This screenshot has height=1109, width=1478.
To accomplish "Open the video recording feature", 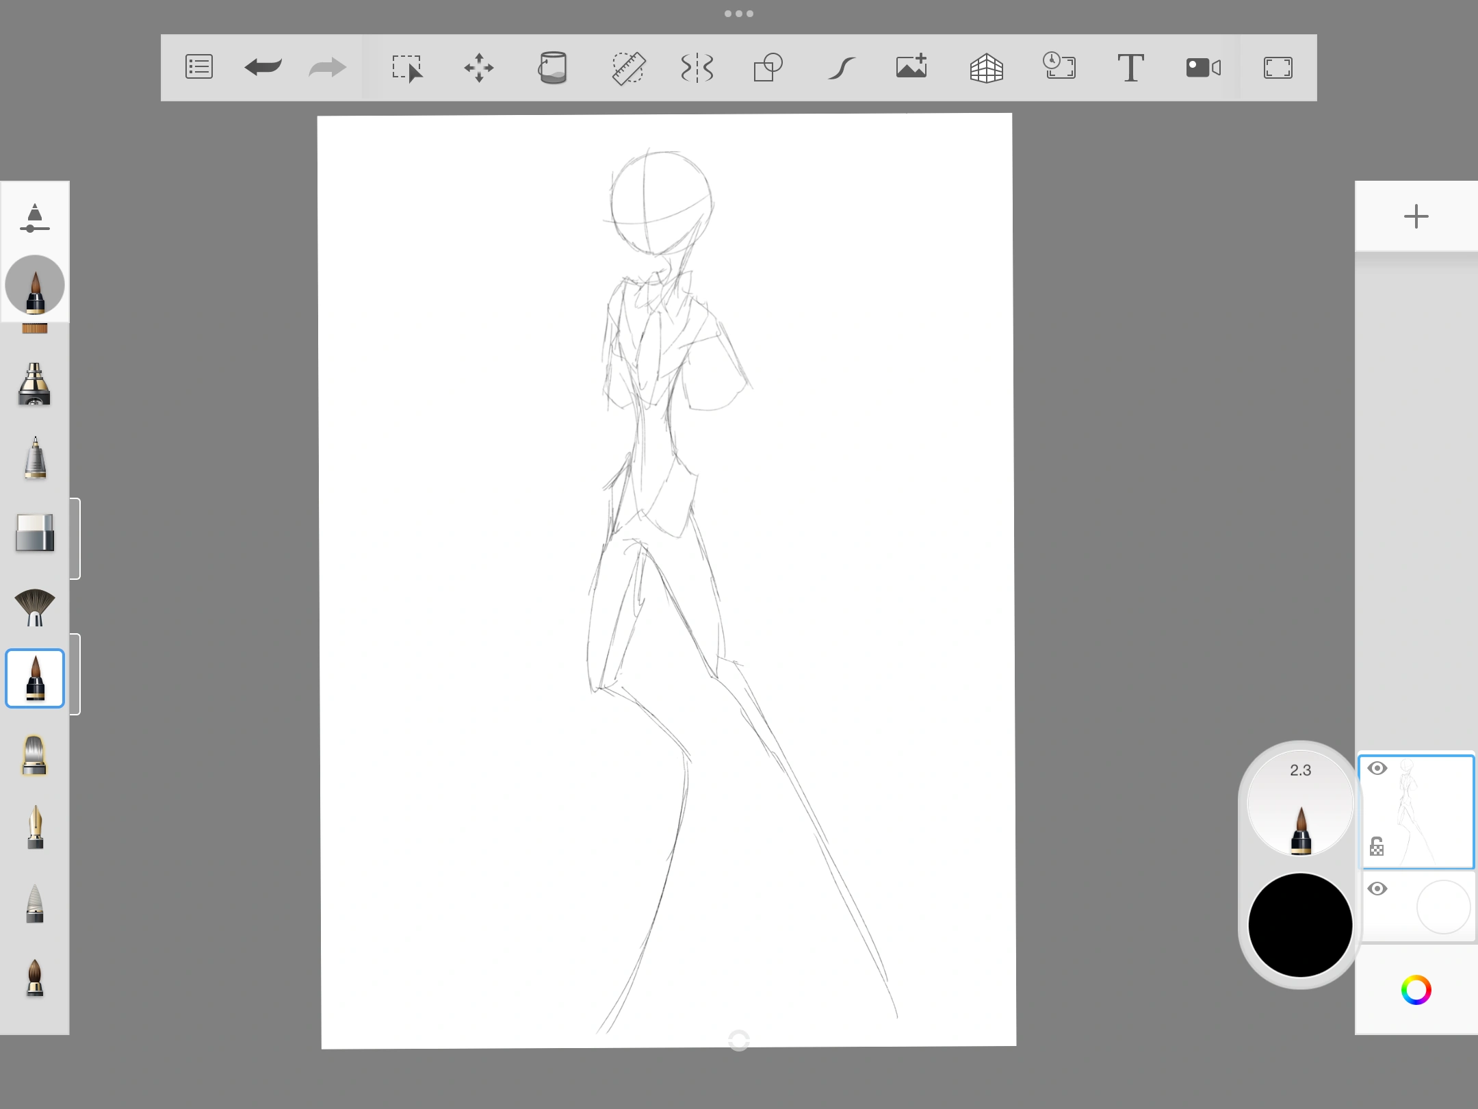I will tap(1203, 67).
